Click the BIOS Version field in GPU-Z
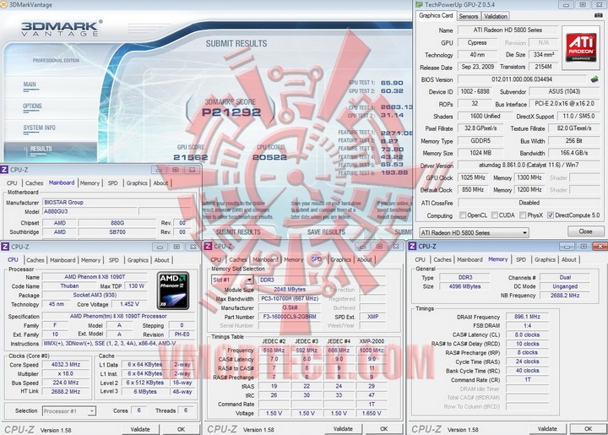This screenshot has height=435, width=608. [522, 79]
